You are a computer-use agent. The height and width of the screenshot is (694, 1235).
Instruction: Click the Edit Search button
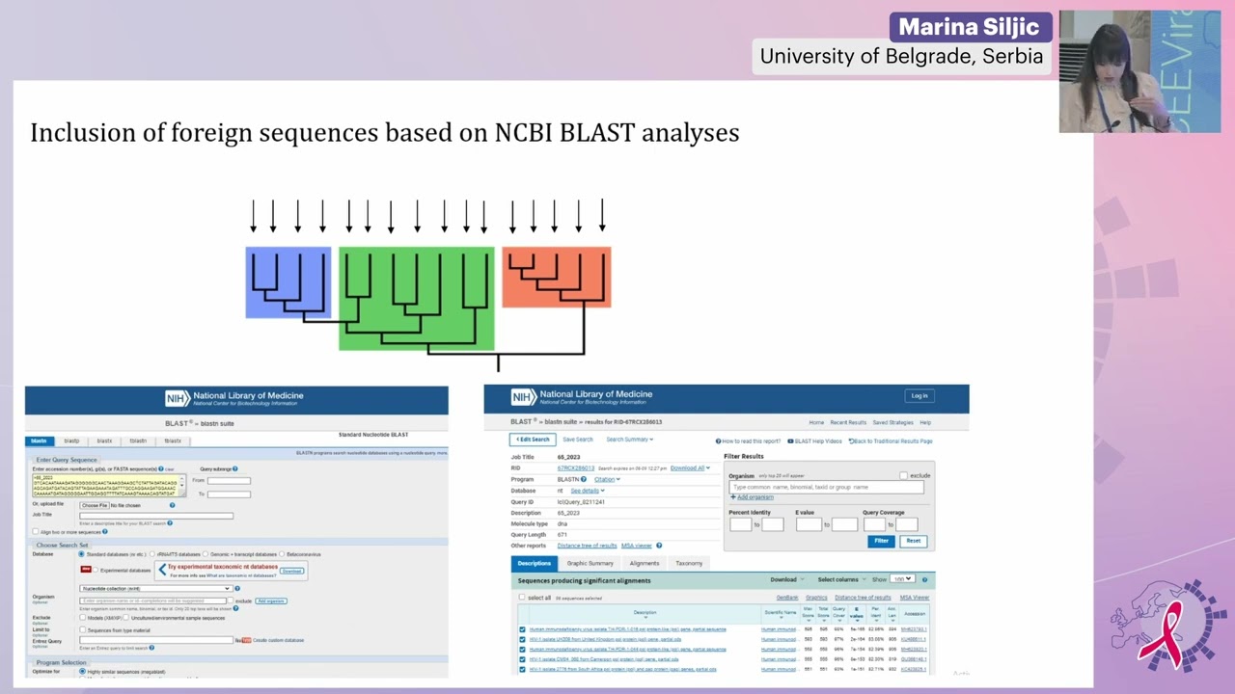(x=532, y=440)
